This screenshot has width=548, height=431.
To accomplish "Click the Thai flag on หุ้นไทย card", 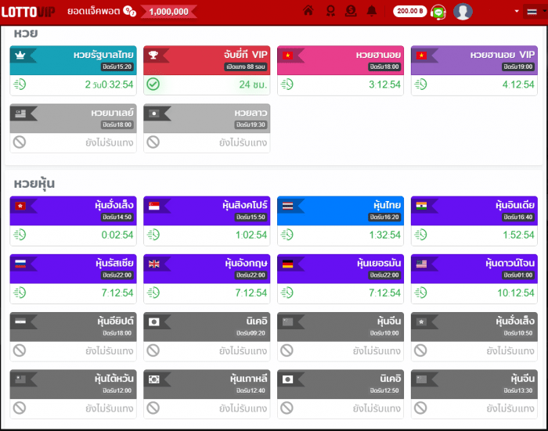I will click(x=287, y=206).
